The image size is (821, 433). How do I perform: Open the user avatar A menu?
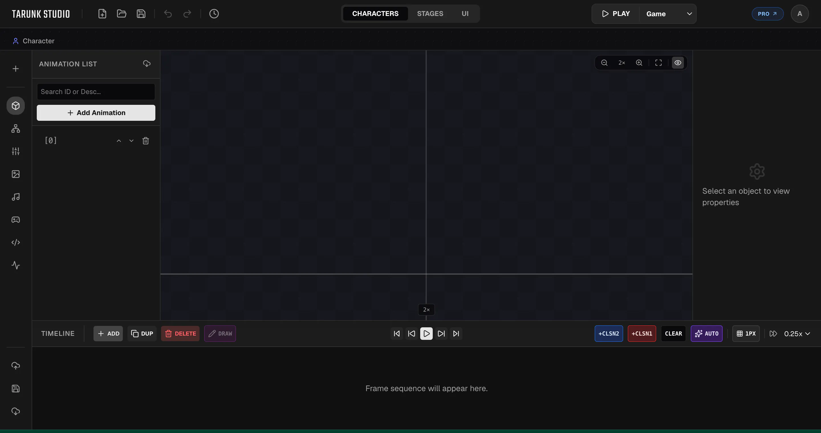click(x=800, y=14)
